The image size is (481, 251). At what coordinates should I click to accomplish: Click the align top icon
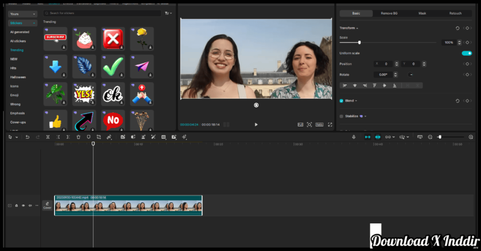click(374, 86)
